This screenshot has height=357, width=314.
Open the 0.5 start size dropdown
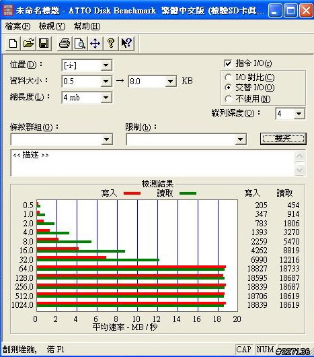point(106,82)
